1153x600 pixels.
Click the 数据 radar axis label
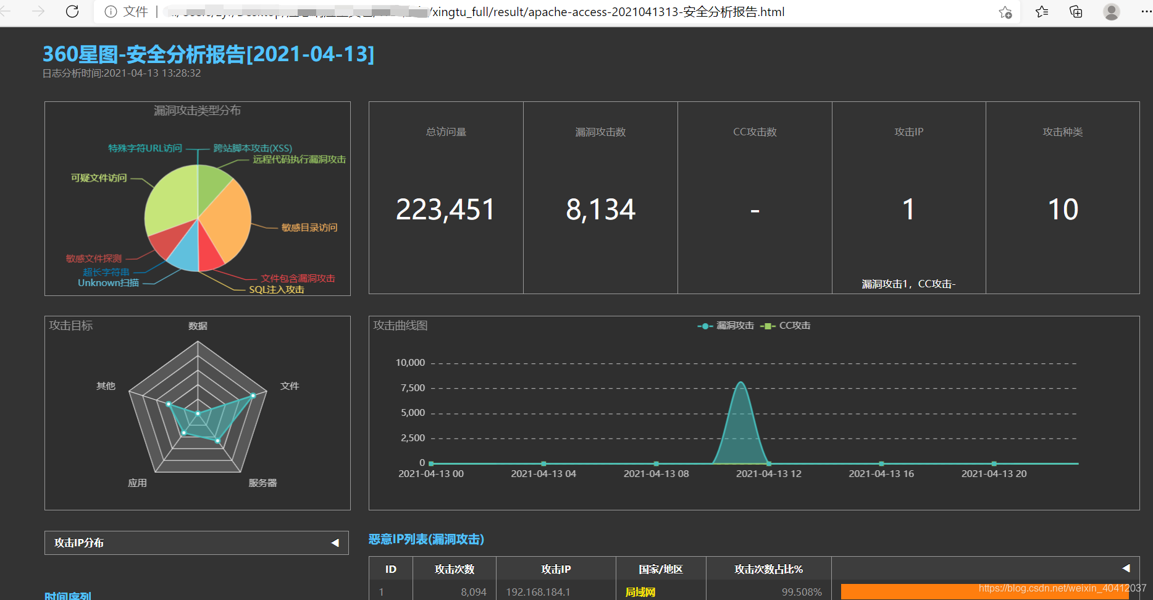tap(198, 326)
